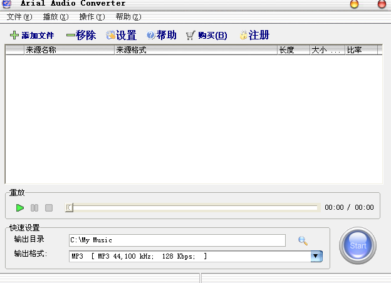Expand the 输出格式 dropdown arrow
The width and height of the screenshot is (391, 283).
tap(316, 256)
